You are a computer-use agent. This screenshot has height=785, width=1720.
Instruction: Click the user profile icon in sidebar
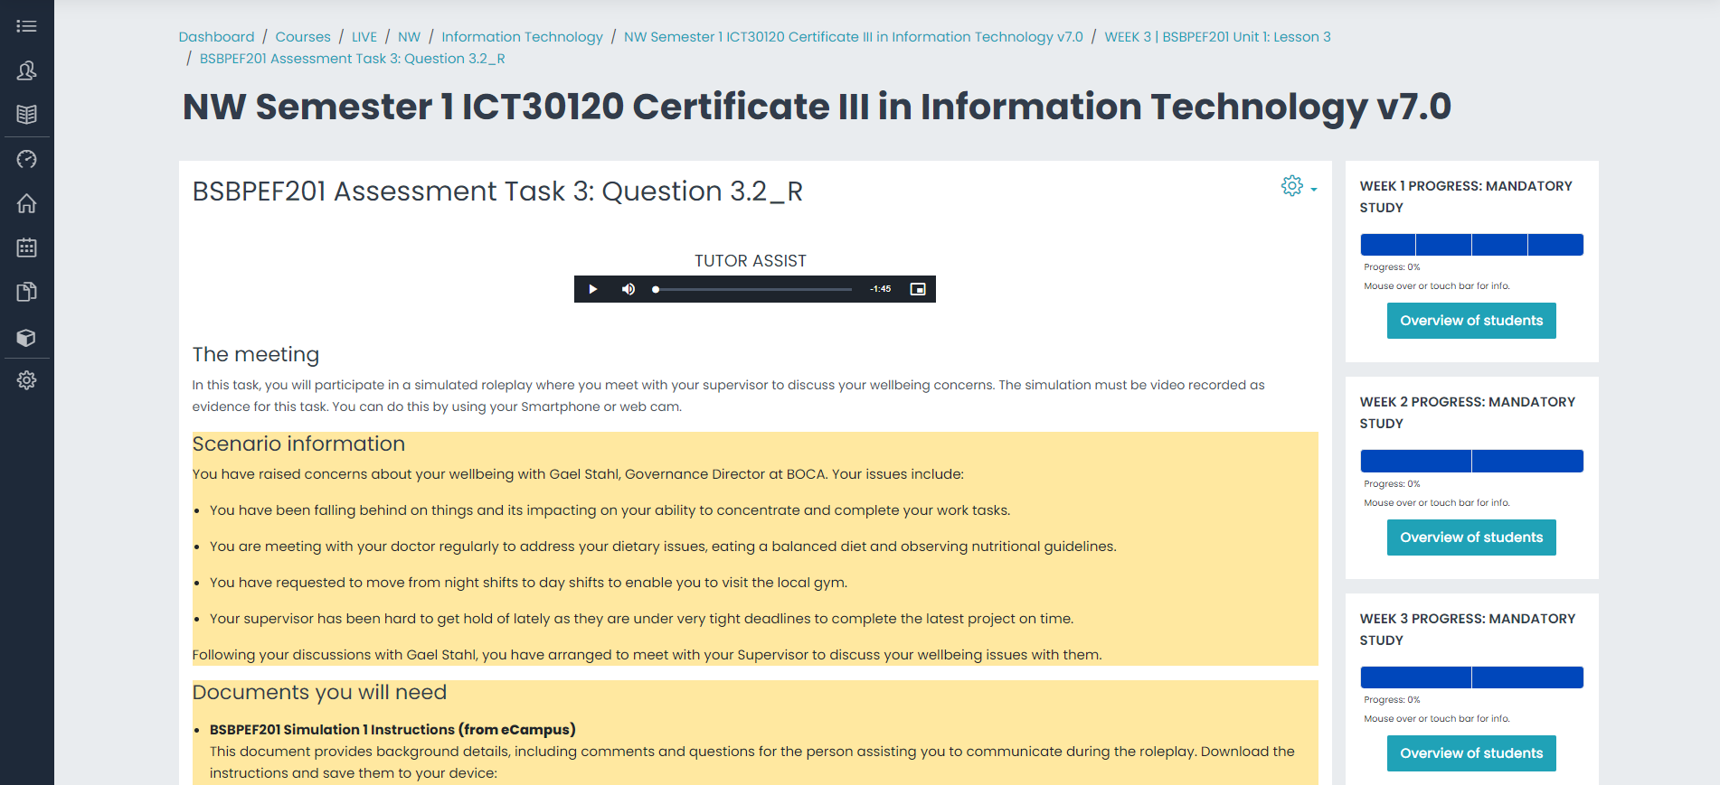tap(26, 70)
